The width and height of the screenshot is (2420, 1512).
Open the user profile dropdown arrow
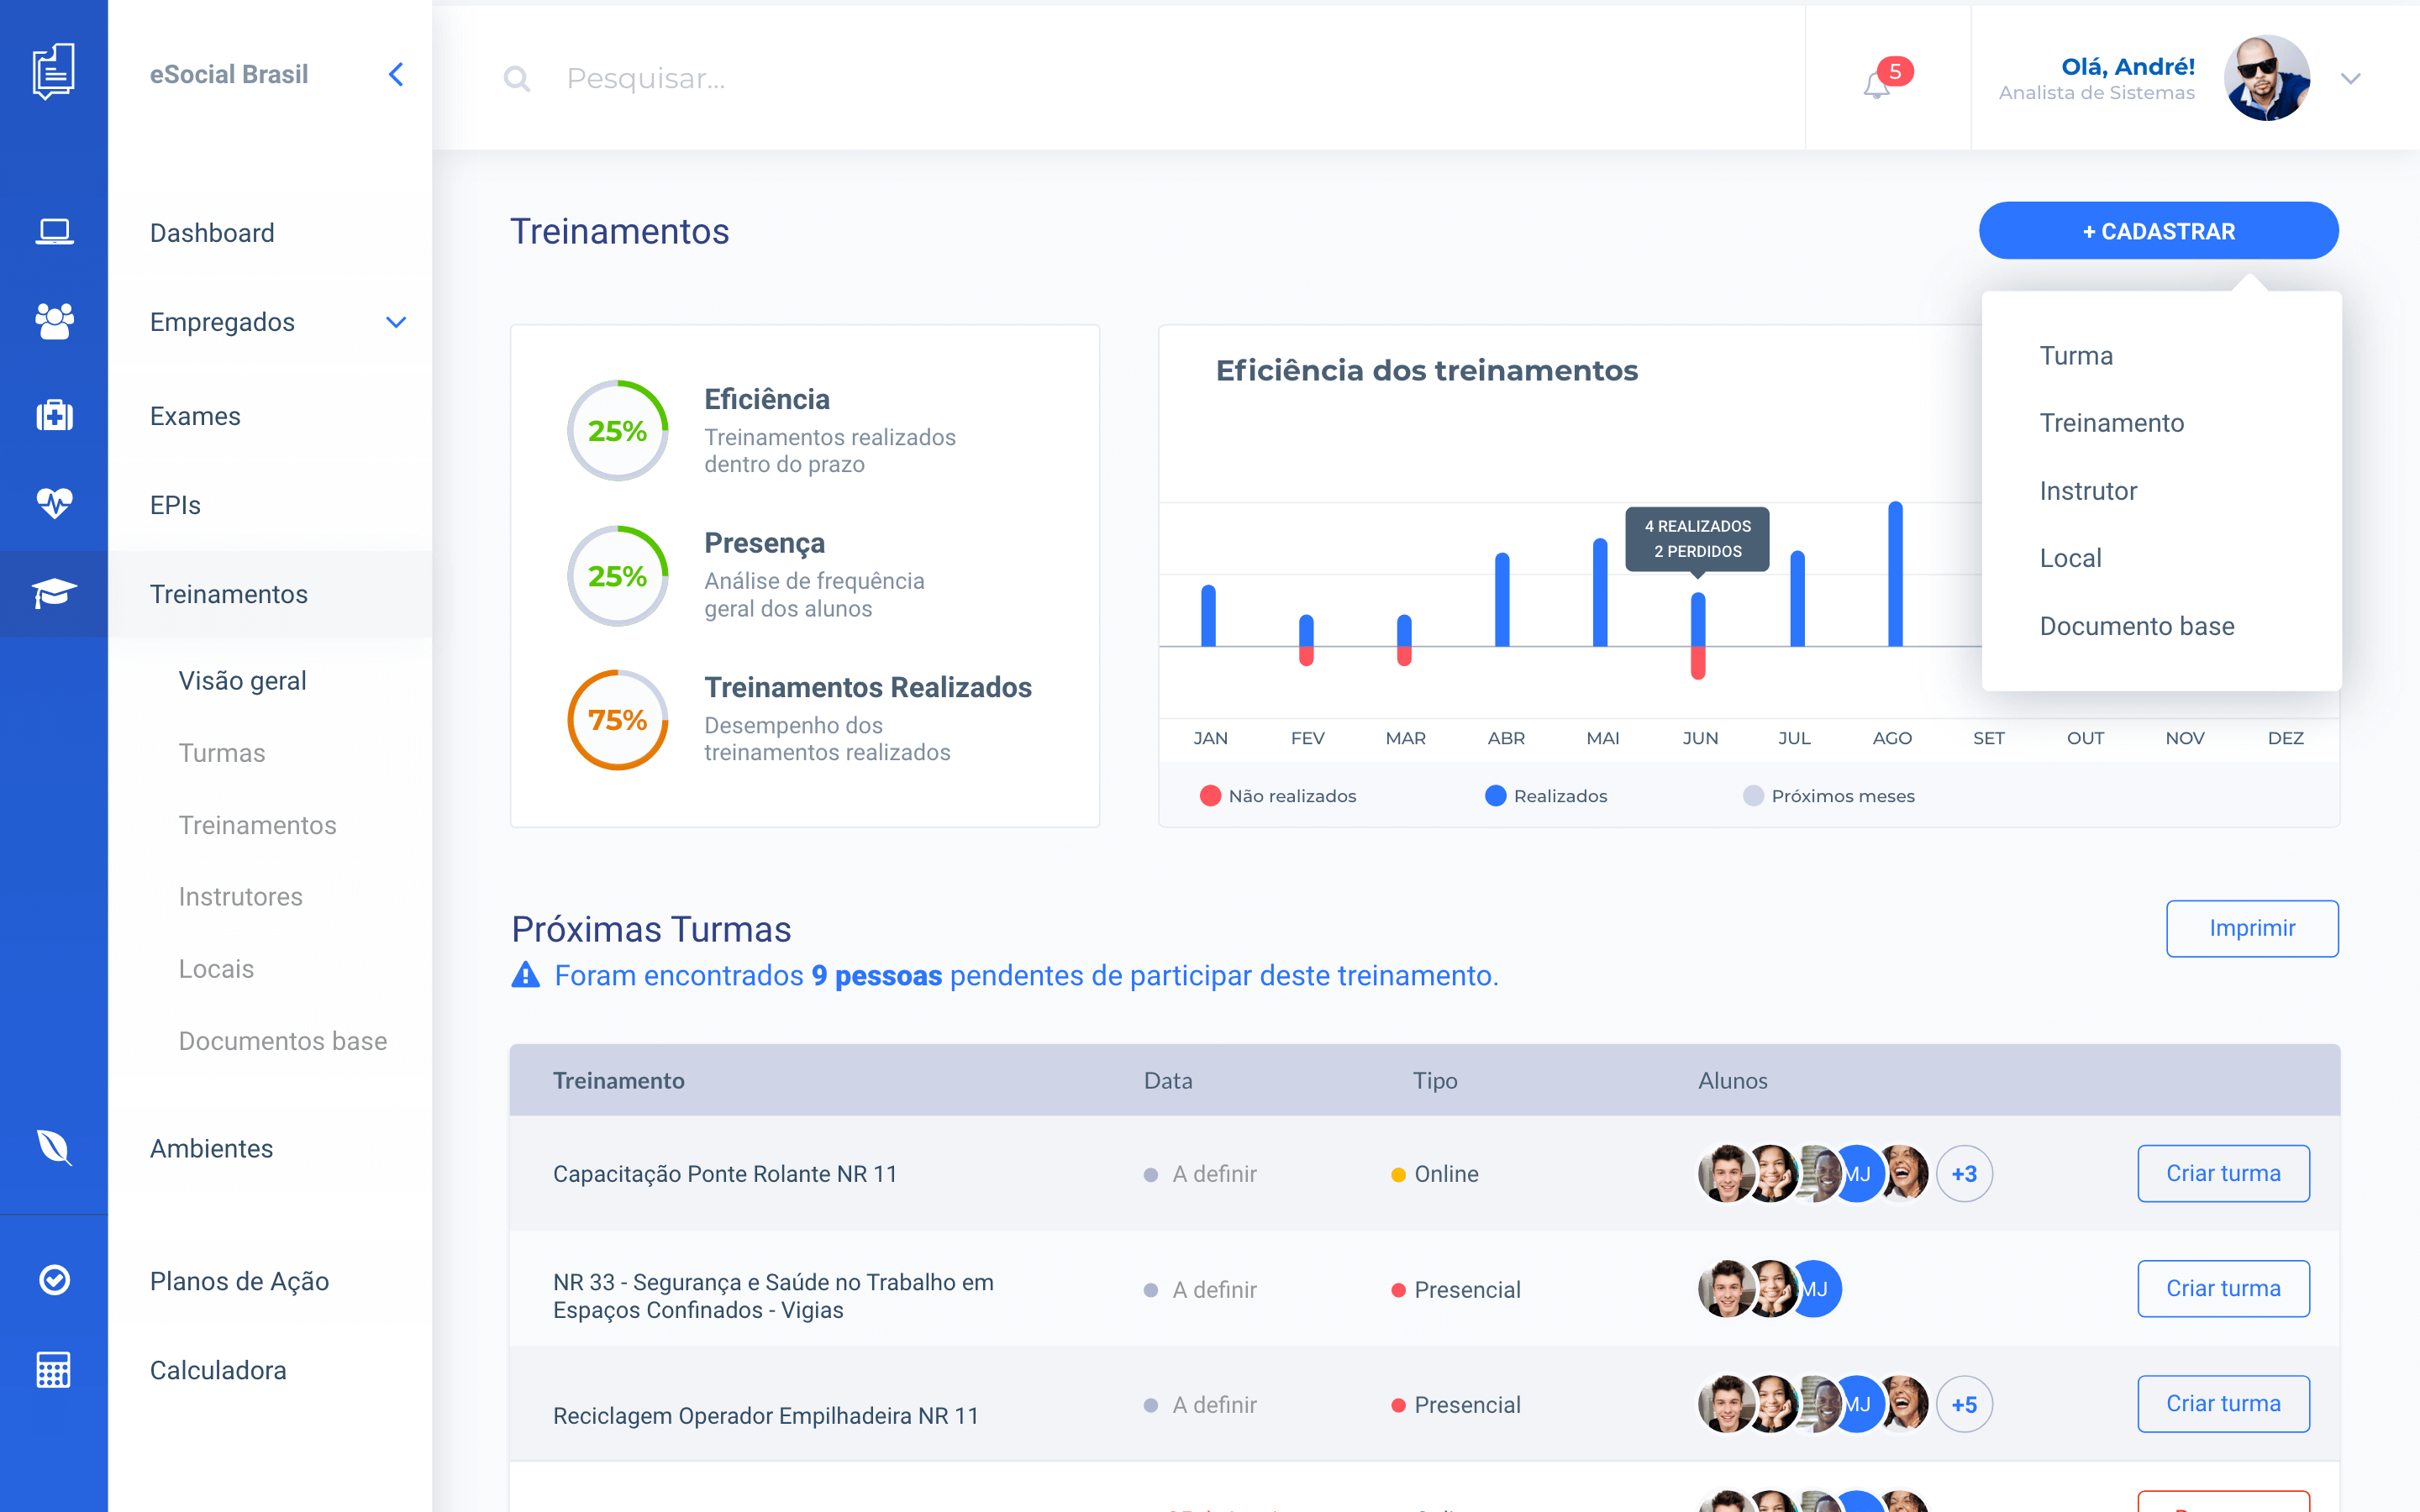[x=2351, y=78]
